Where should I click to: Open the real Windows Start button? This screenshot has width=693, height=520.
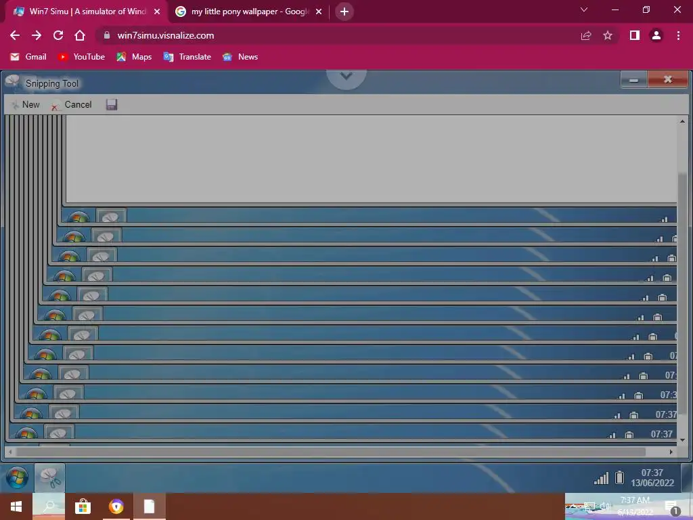click(16, 506)
